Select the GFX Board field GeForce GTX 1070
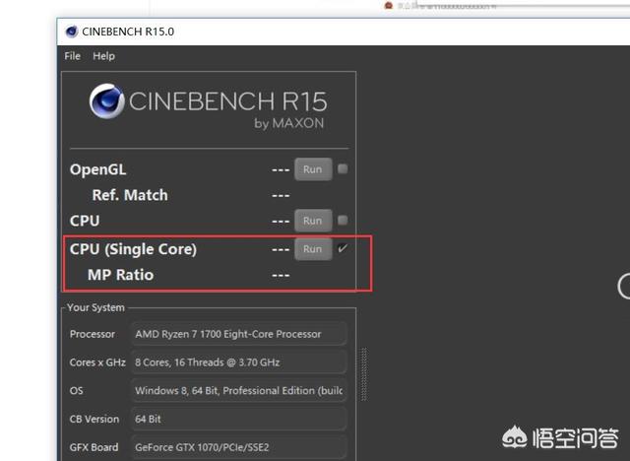 pos(238,447)
